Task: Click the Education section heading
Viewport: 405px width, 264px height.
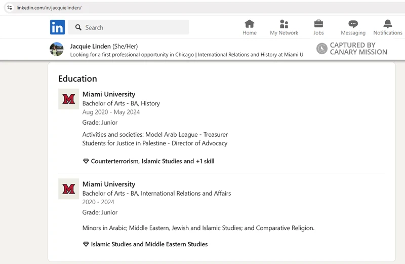Action: coord(77,79)
